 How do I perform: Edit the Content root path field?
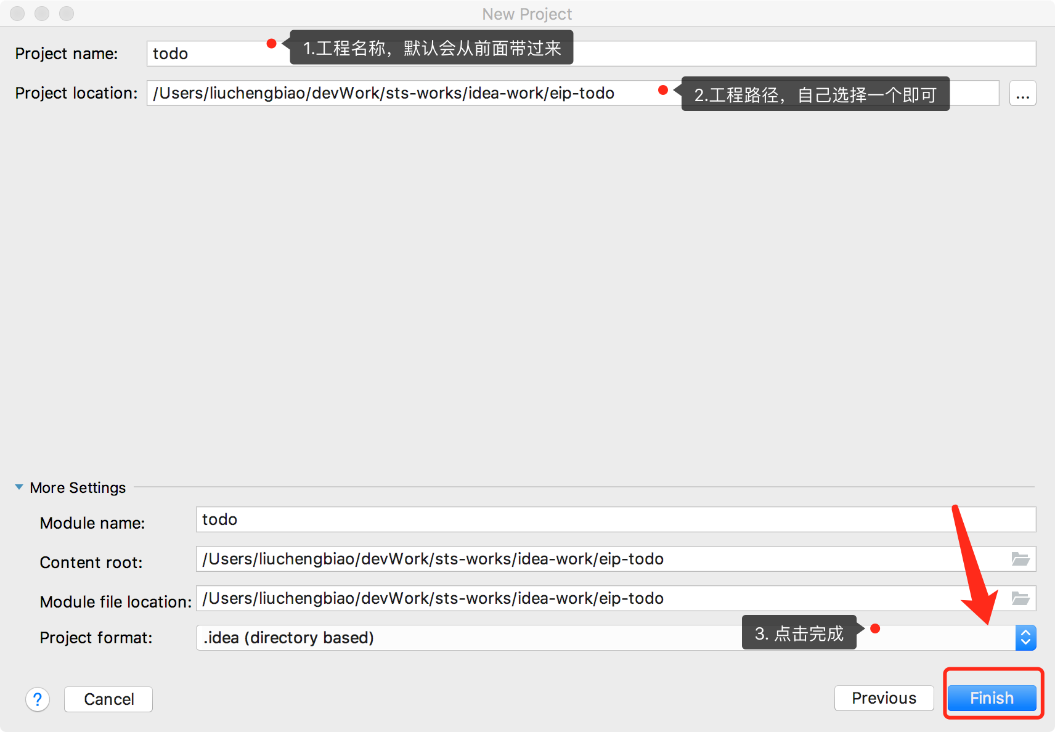(x=616, y=559)
